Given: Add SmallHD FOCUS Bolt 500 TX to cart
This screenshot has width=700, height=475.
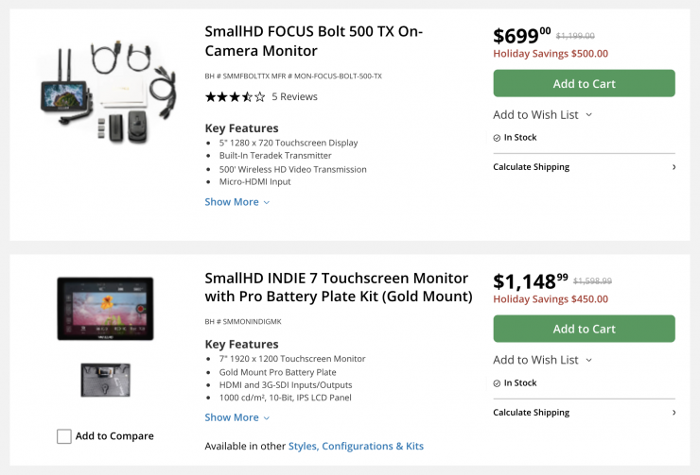Looking at the screenshot, I should pos(584,84).
